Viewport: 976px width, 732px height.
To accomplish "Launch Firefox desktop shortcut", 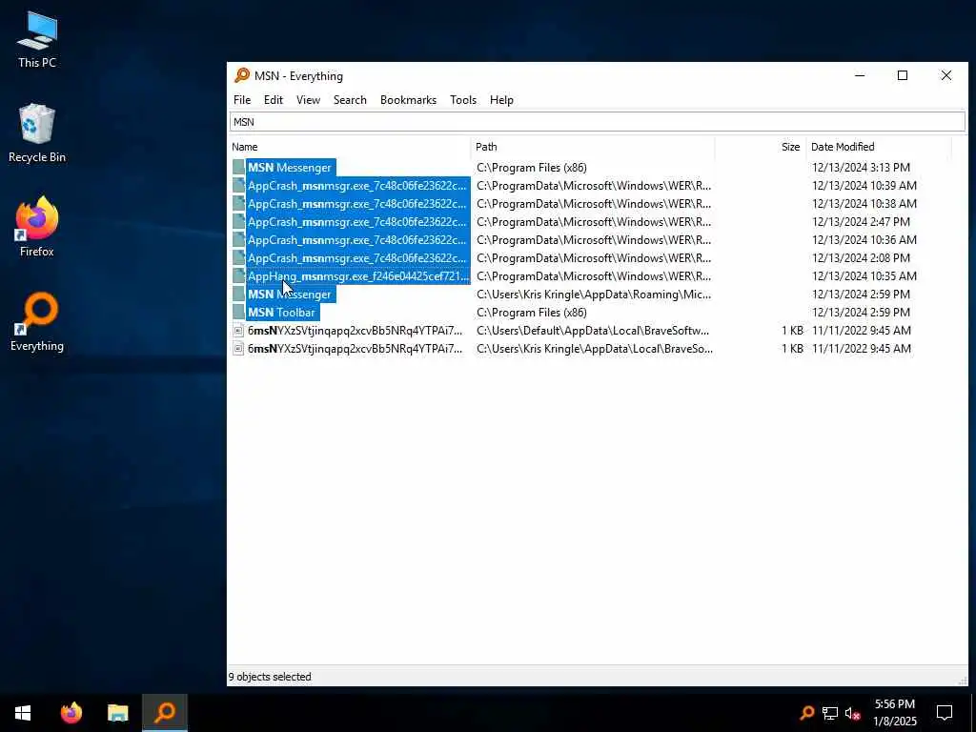I will pos(37,227).
